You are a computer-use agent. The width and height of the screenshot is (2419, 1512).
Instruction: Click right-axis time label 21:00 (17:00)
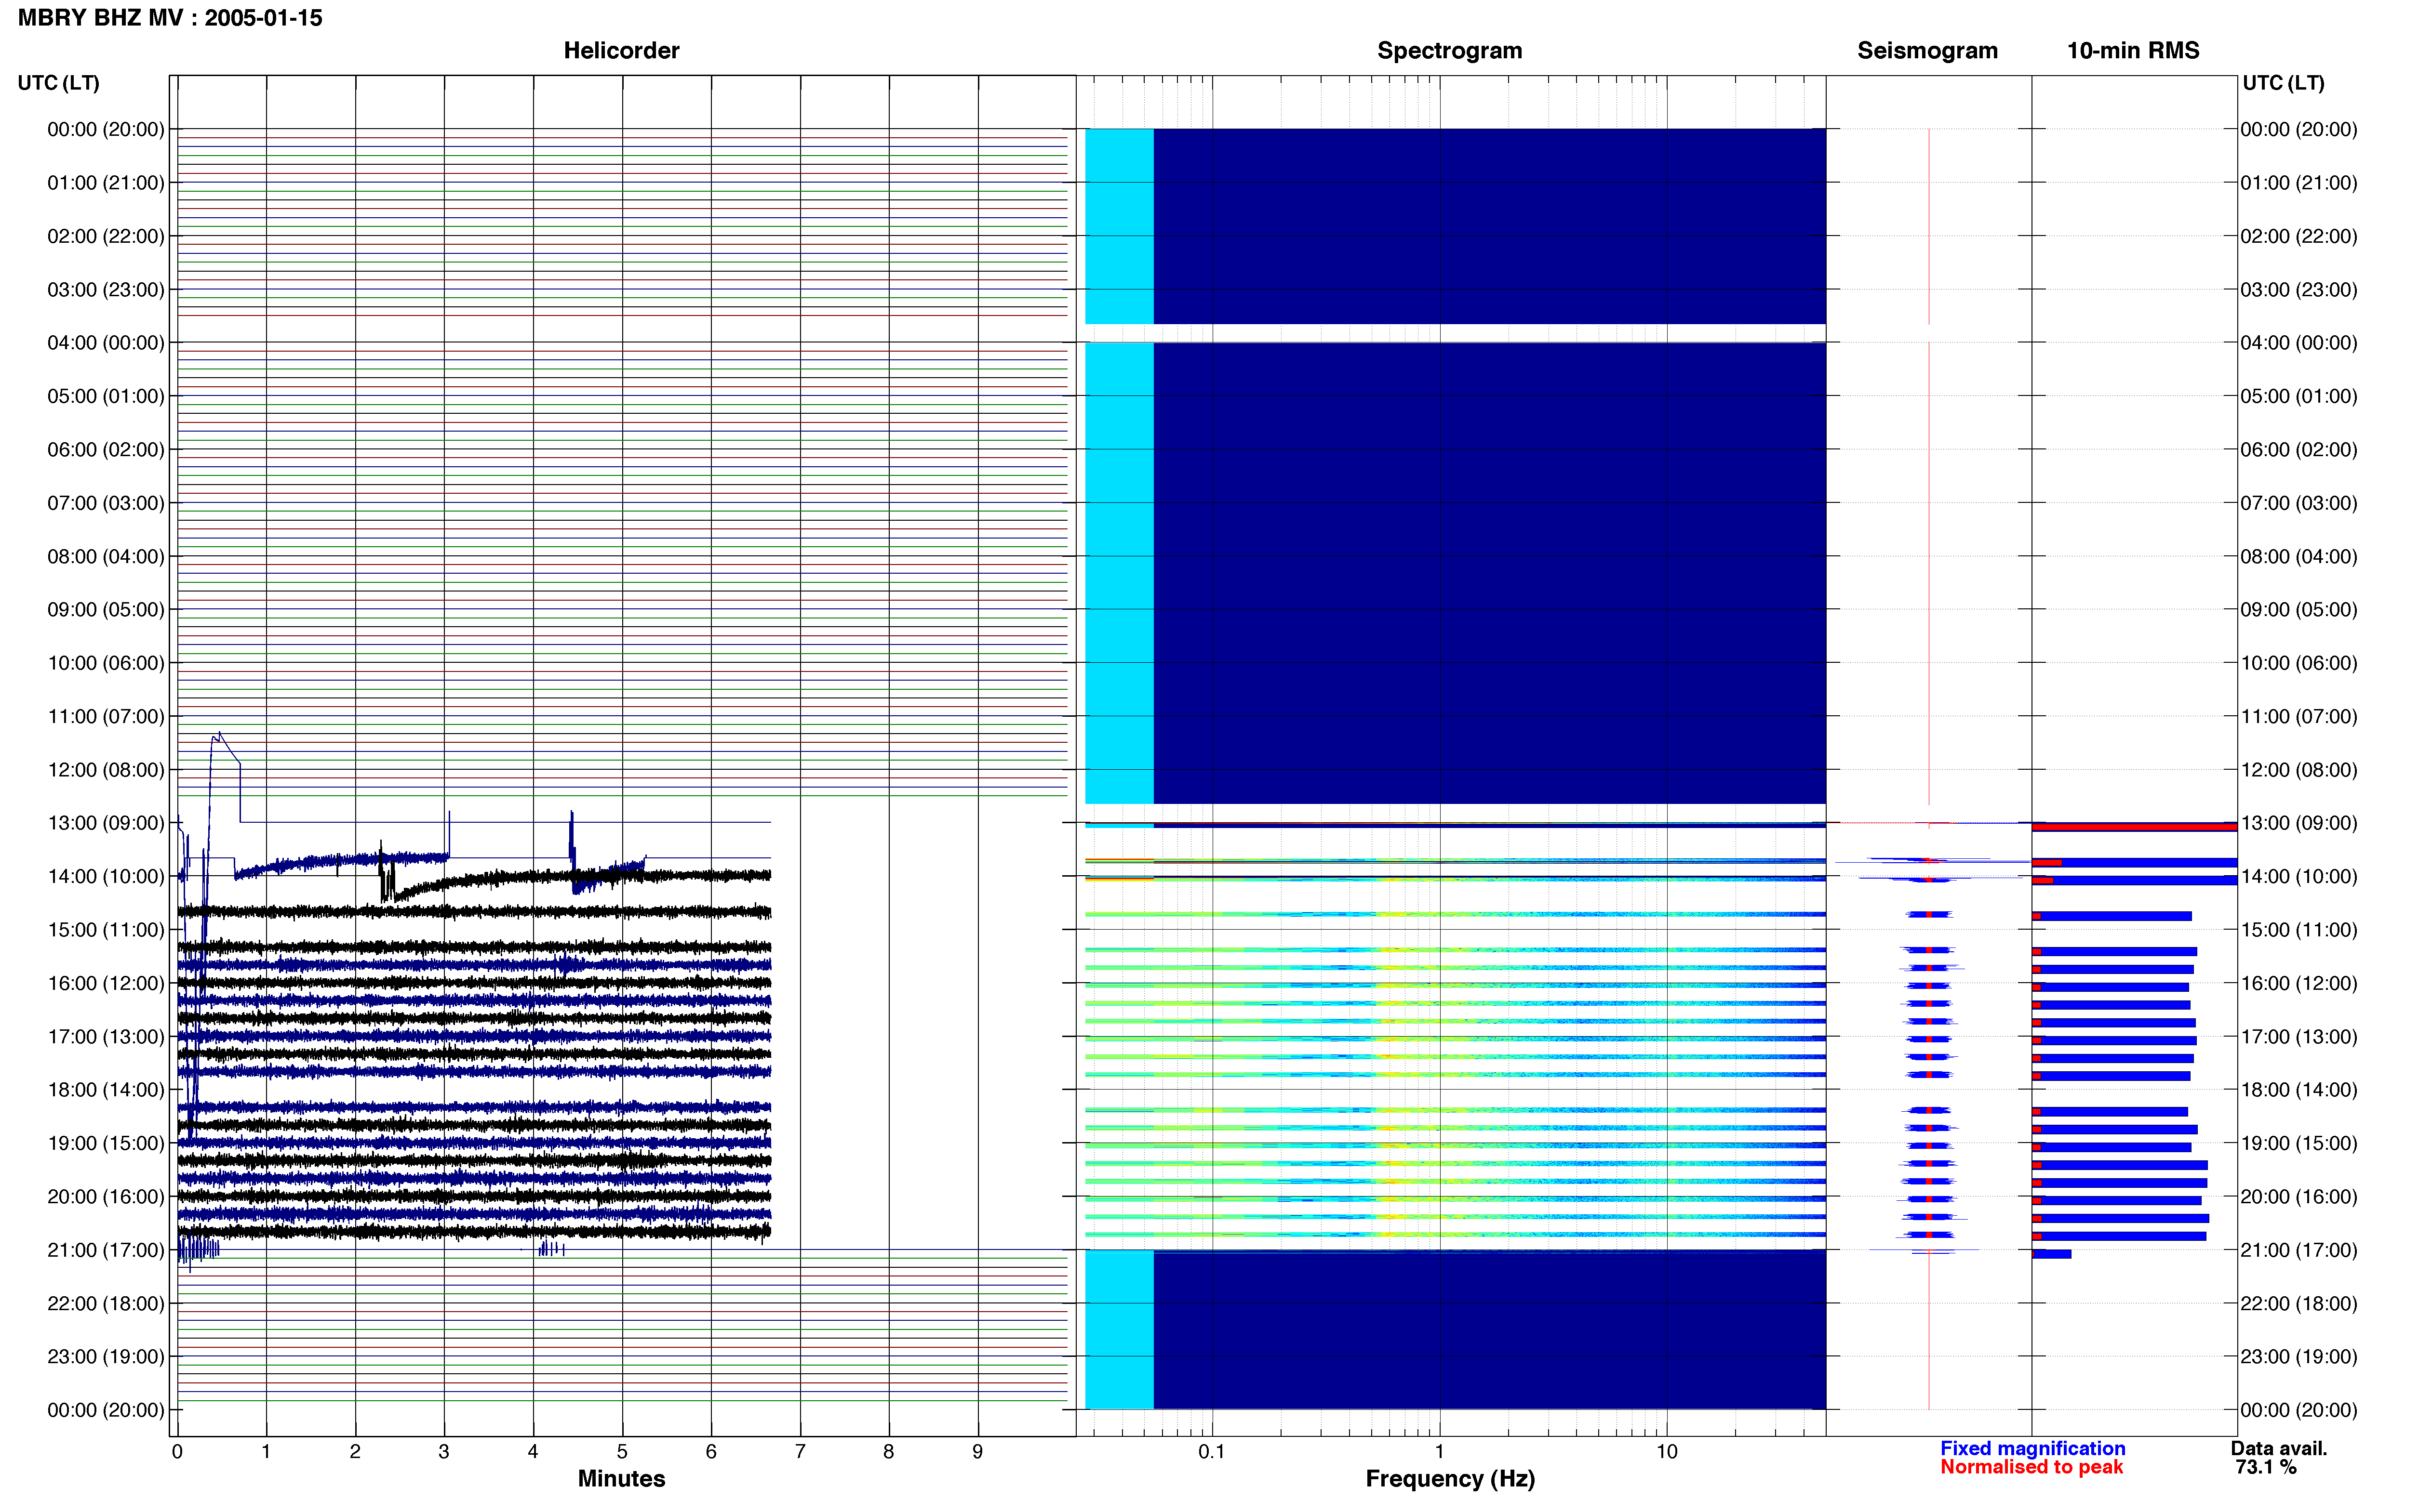2299,1250
